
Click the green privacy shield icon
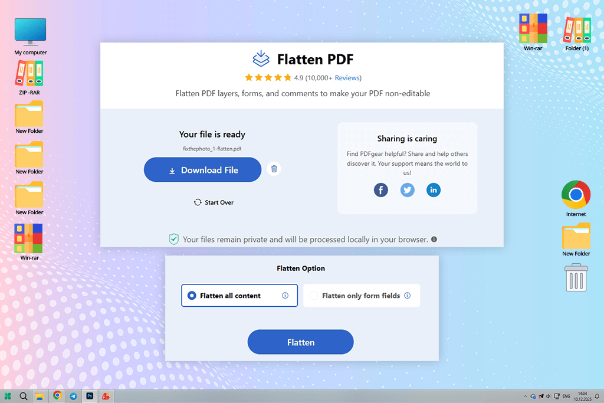click(174, 239)
